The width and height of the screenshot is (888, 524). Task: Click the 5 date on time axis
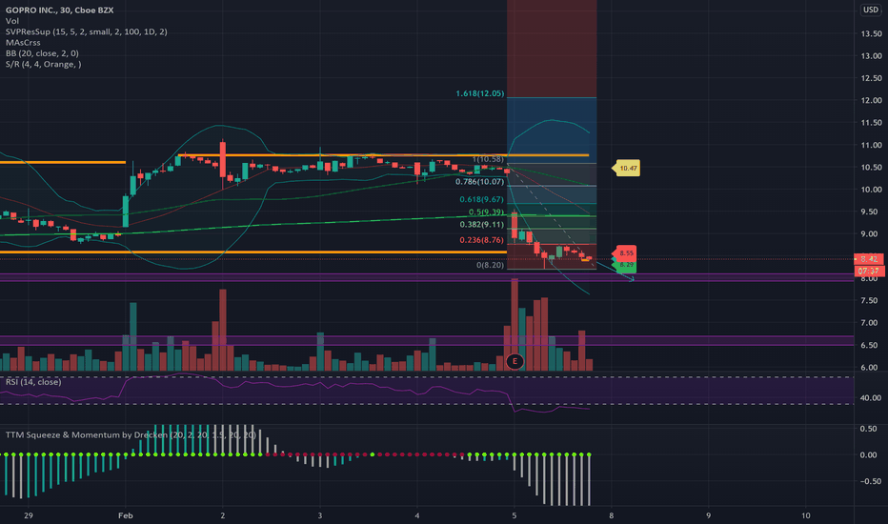pyautogui.click(x=515, y=515)
